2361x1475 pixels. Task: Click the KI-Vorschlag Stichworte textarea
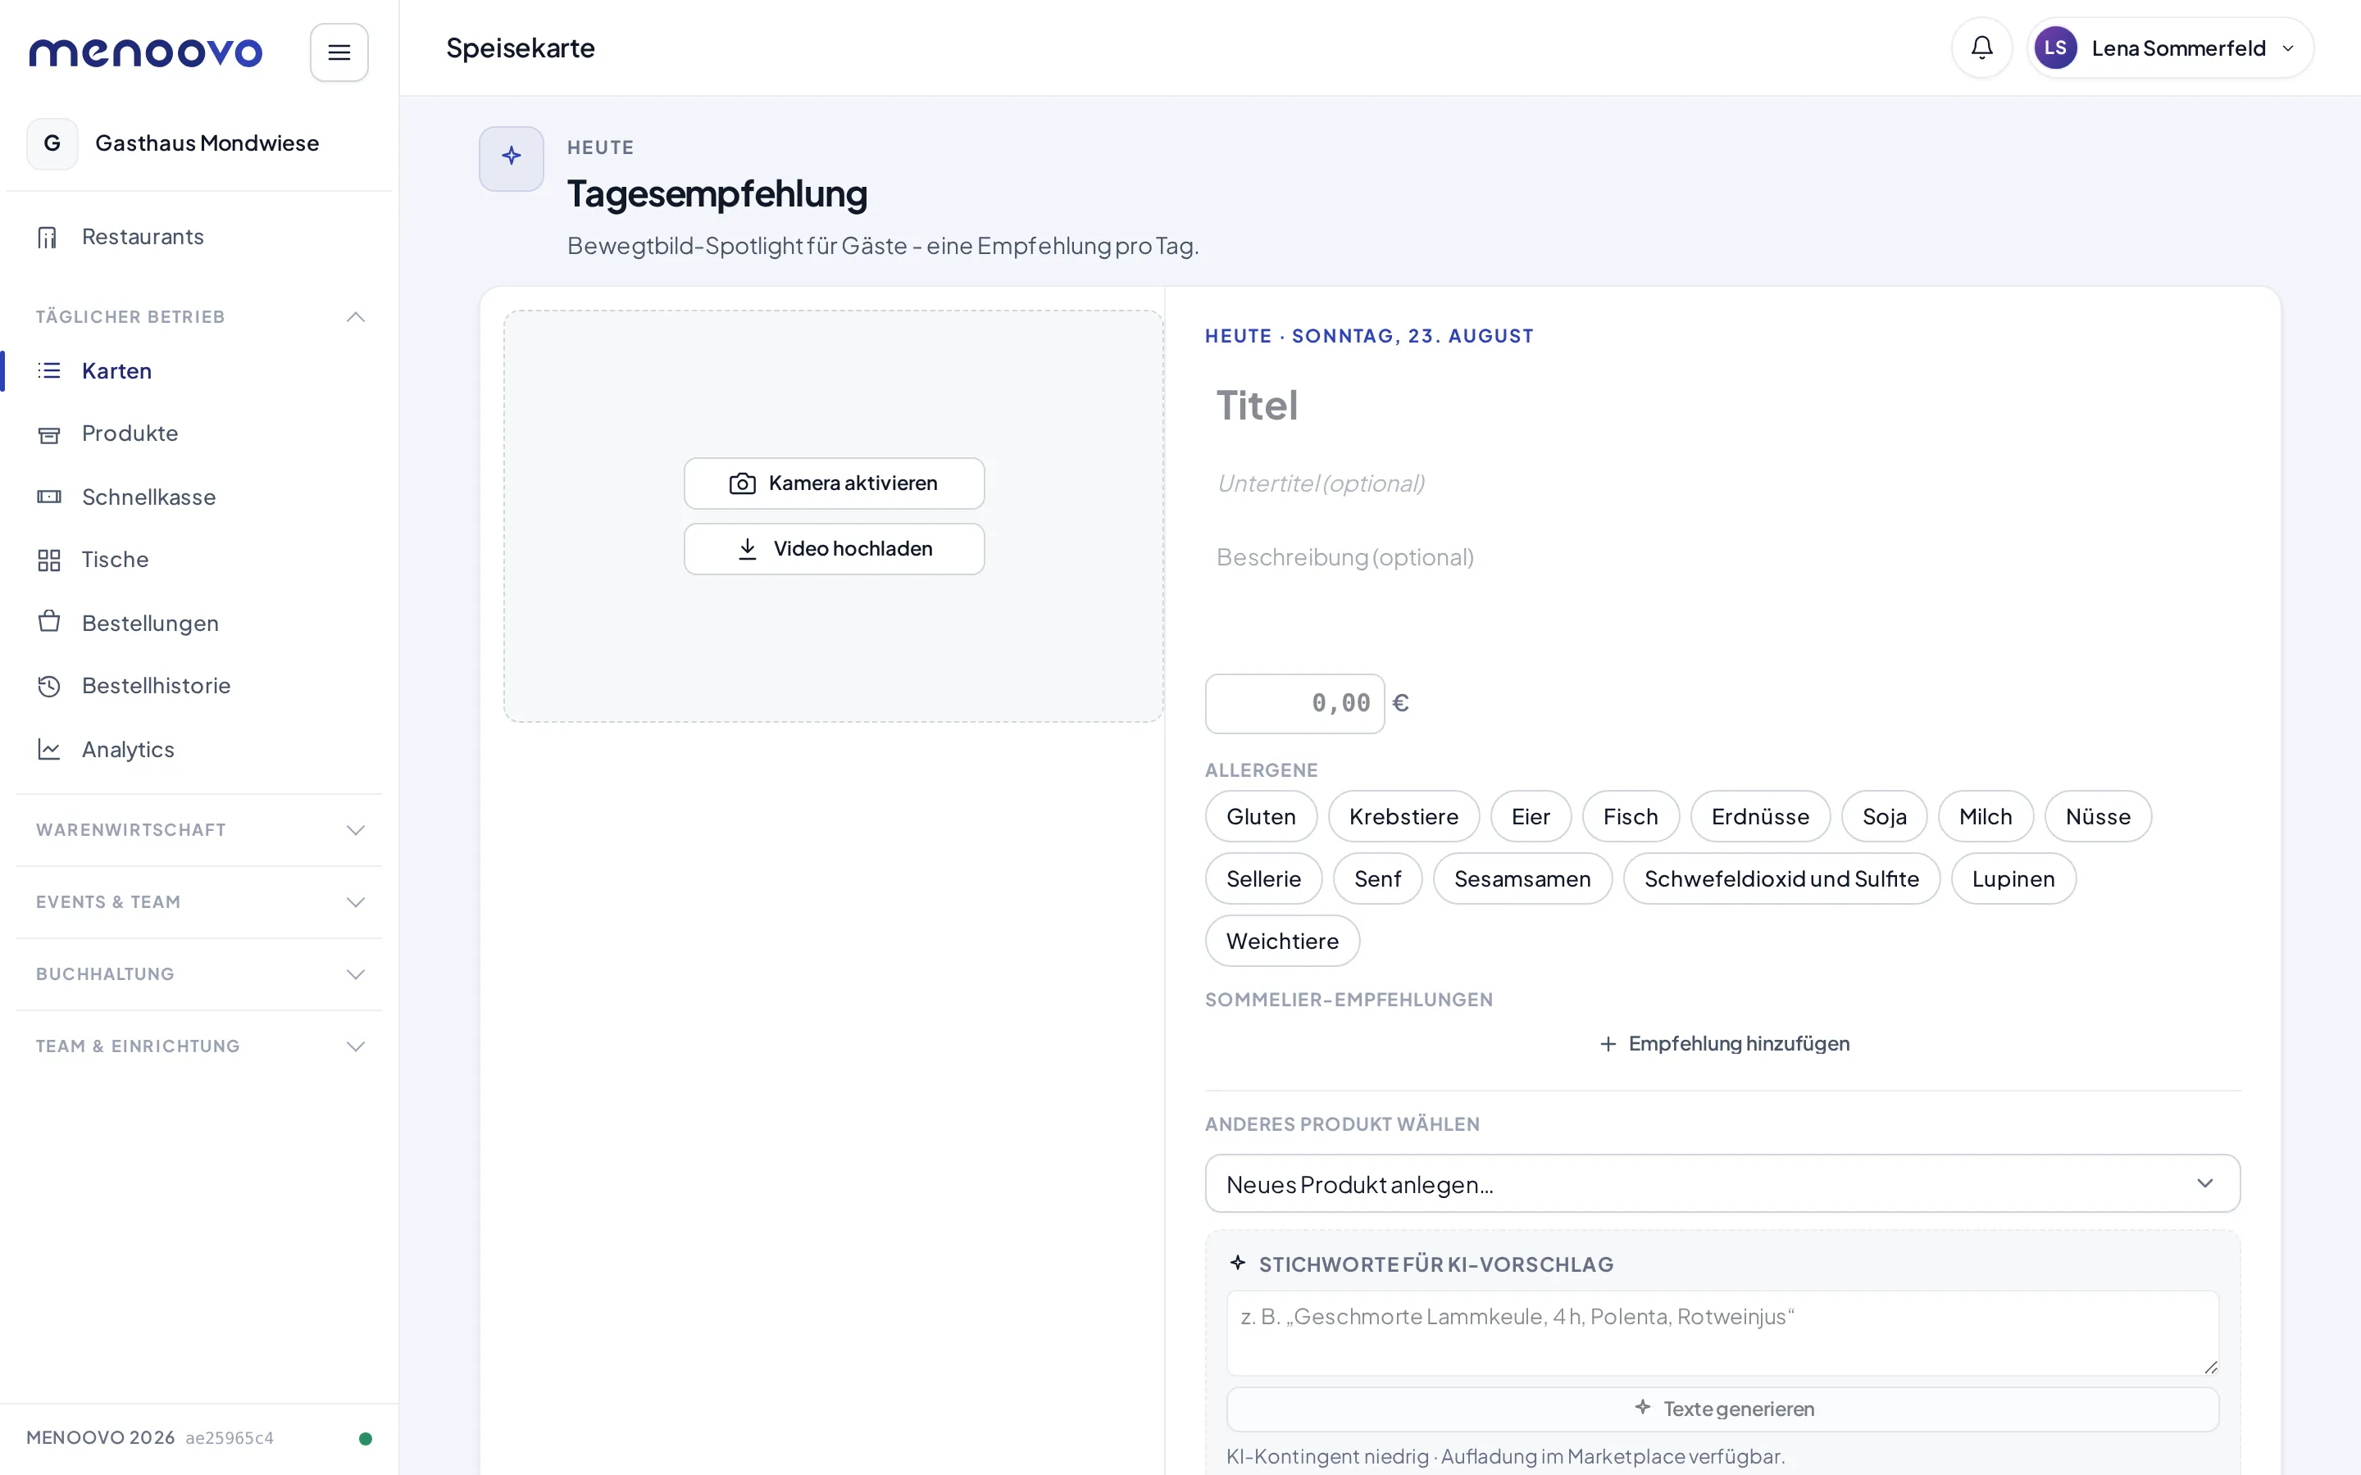[1722, 1332]
